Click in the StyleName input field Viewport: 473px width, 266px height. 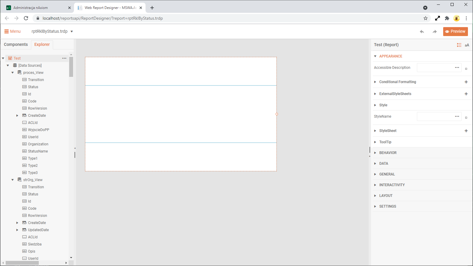tap(434, 116)
